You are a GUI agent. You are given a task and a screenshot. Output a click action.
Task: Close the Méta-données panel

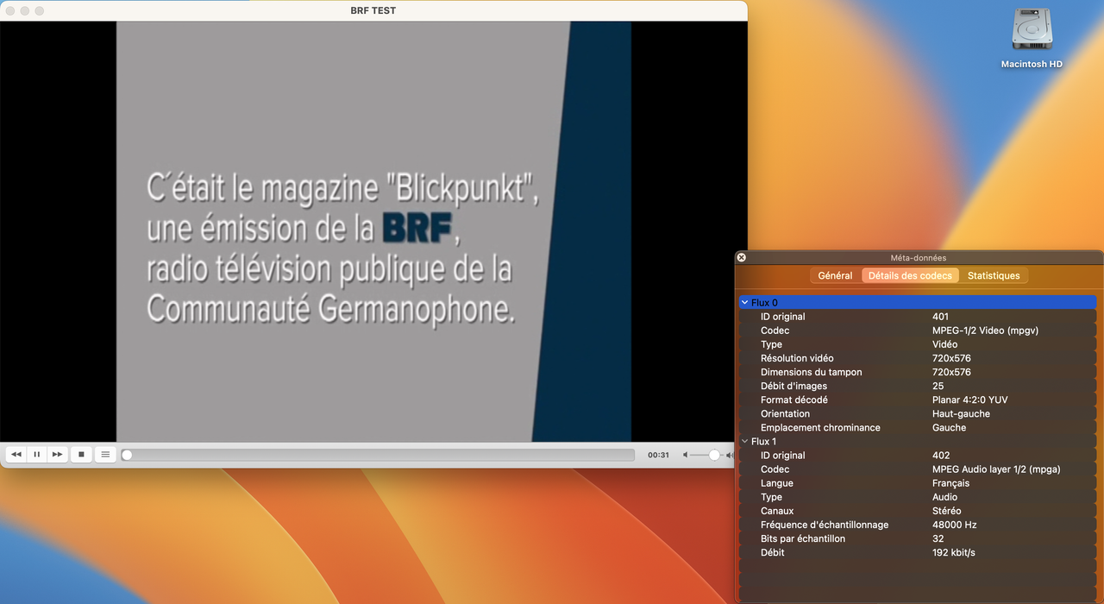point(741,257)
